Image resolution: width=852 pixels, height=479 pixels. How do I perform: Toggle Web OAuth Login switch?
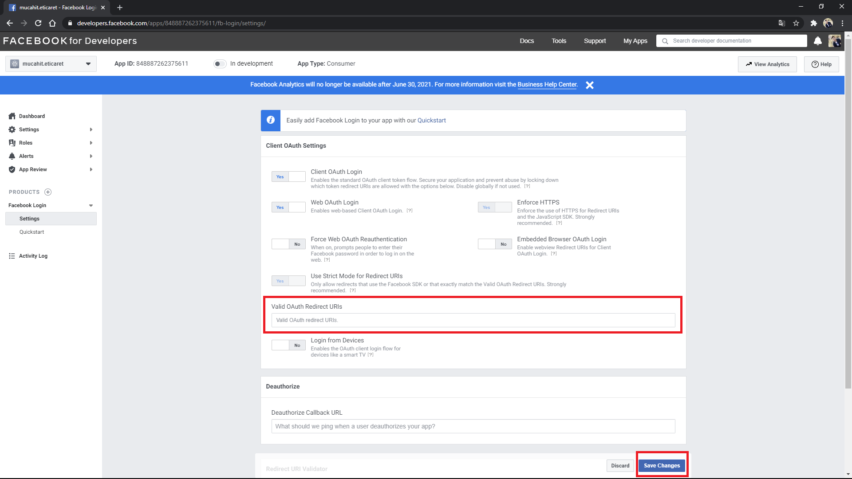coord(288,207)
